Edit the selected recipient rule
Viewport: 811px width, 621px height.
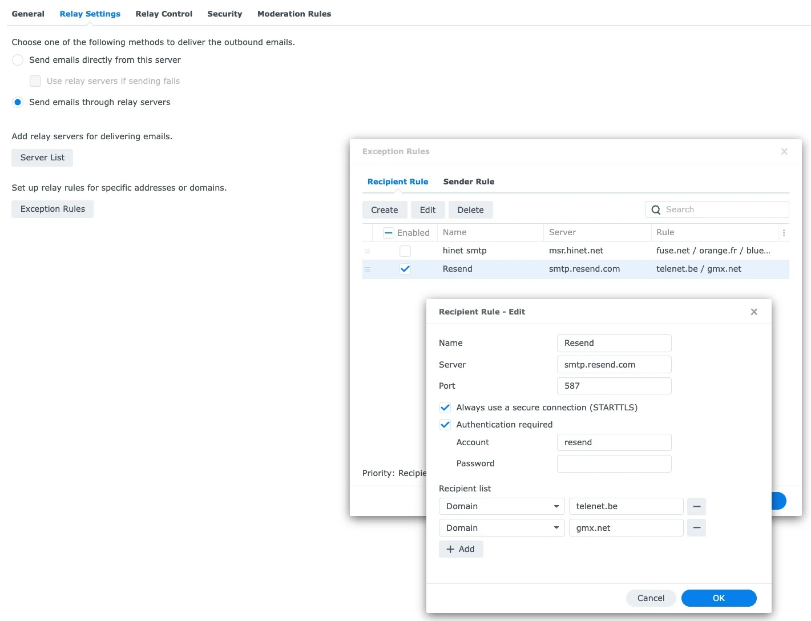(427, 210)
